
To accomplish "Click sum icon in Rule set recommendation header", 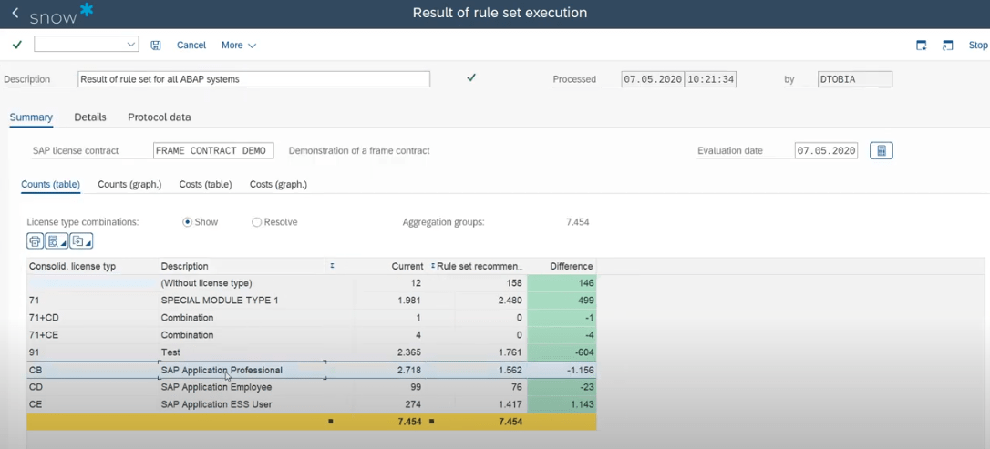I will click(x=433, y=266).
